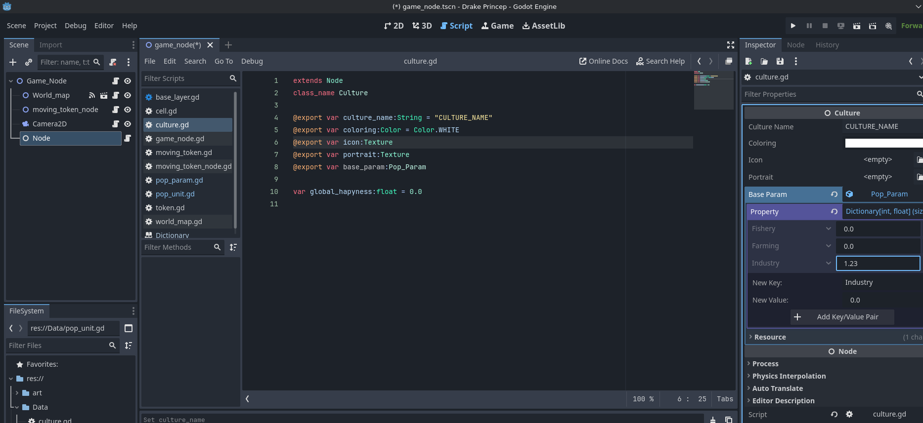The width and height of the screenshot is (923, 423).
Task: Collapse the res:// folder tree
Action: coord(11,379)
